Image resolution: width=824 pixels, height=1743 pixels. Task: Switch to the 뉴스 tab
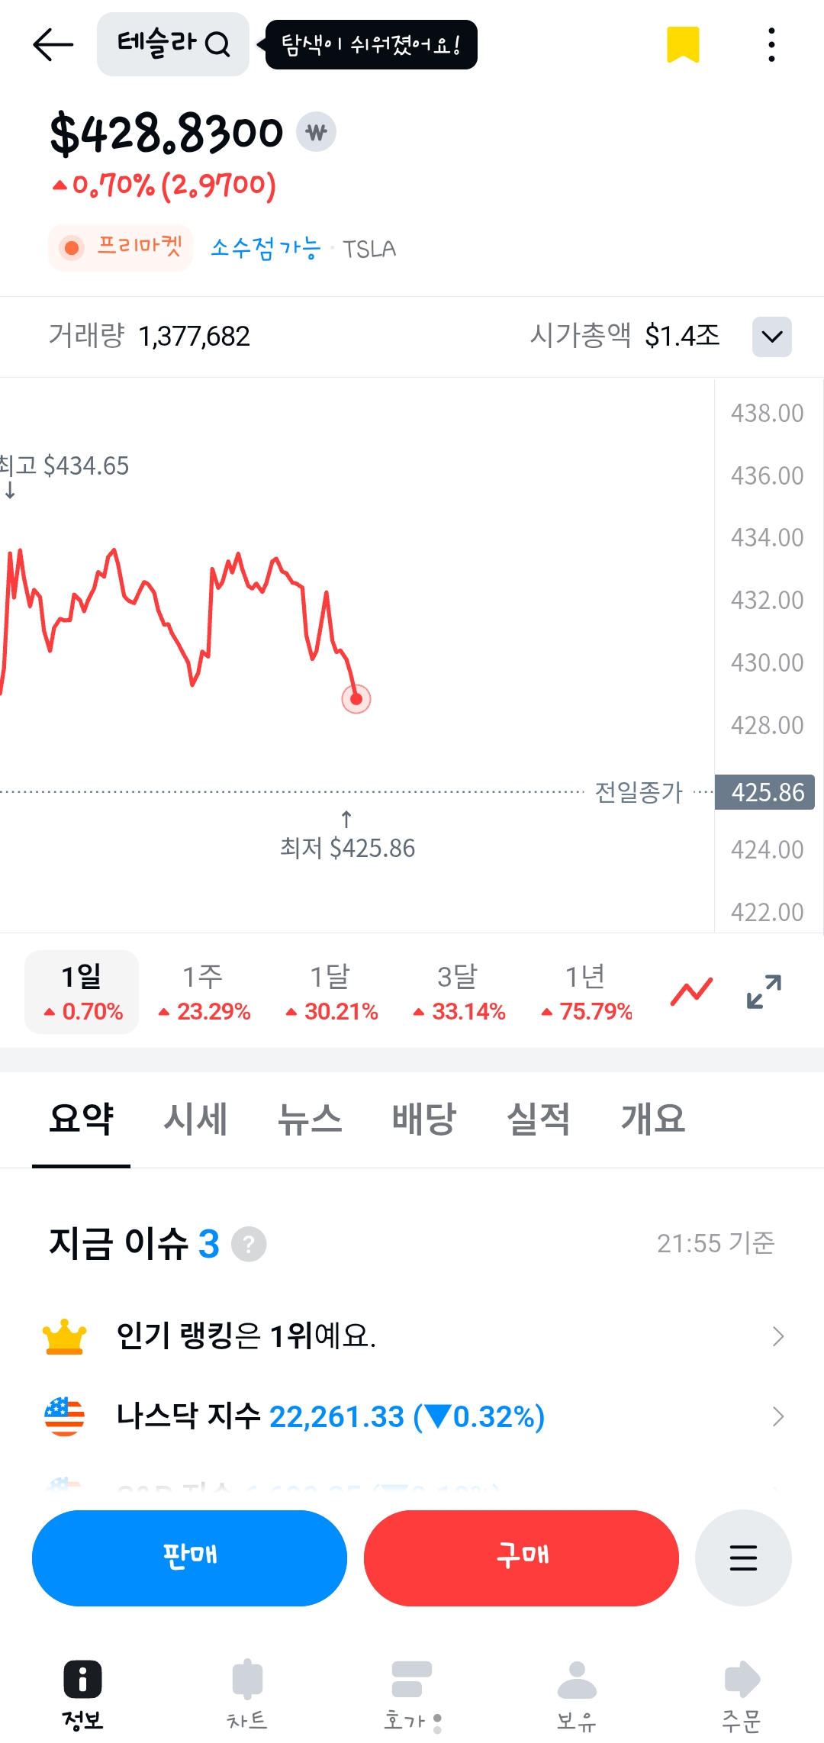pyautogui.click(x=310, y=1120)
